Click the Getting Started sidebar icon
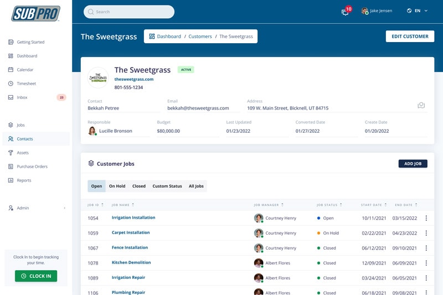Screen dimensions: 443x295 pyautogui.click(x=11, y=42)
